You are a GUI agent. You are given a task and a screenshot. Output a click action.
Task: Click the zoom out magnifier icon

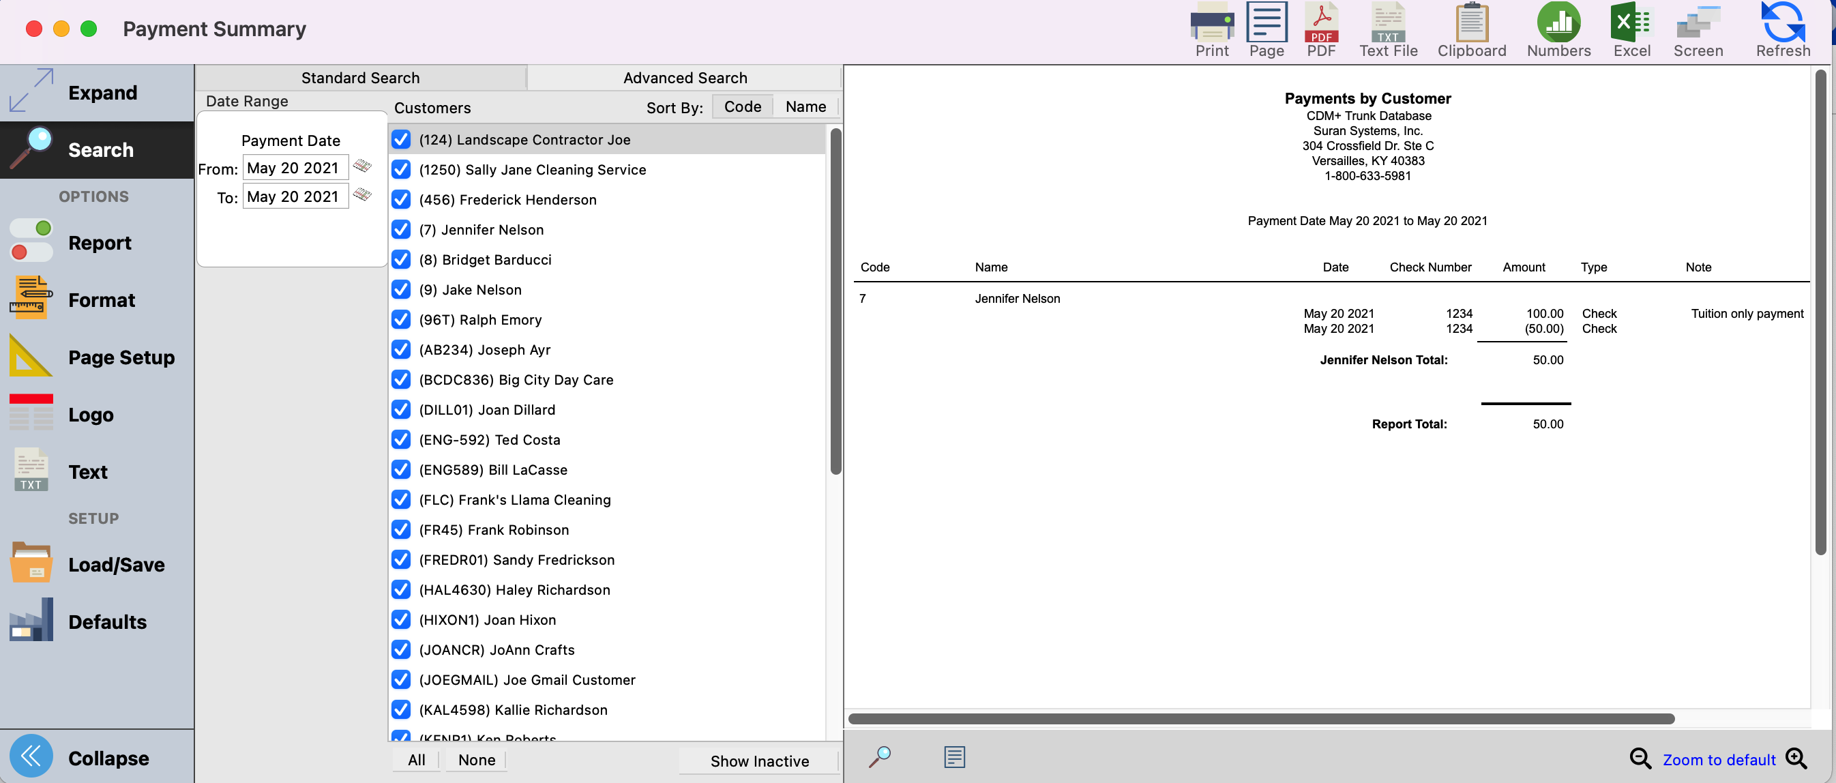1640,758
